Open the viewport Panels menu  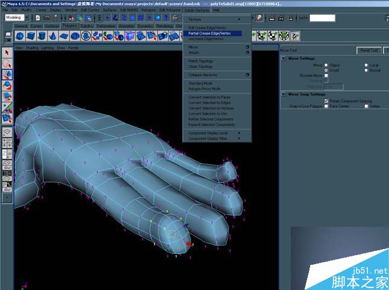point(73,48)
